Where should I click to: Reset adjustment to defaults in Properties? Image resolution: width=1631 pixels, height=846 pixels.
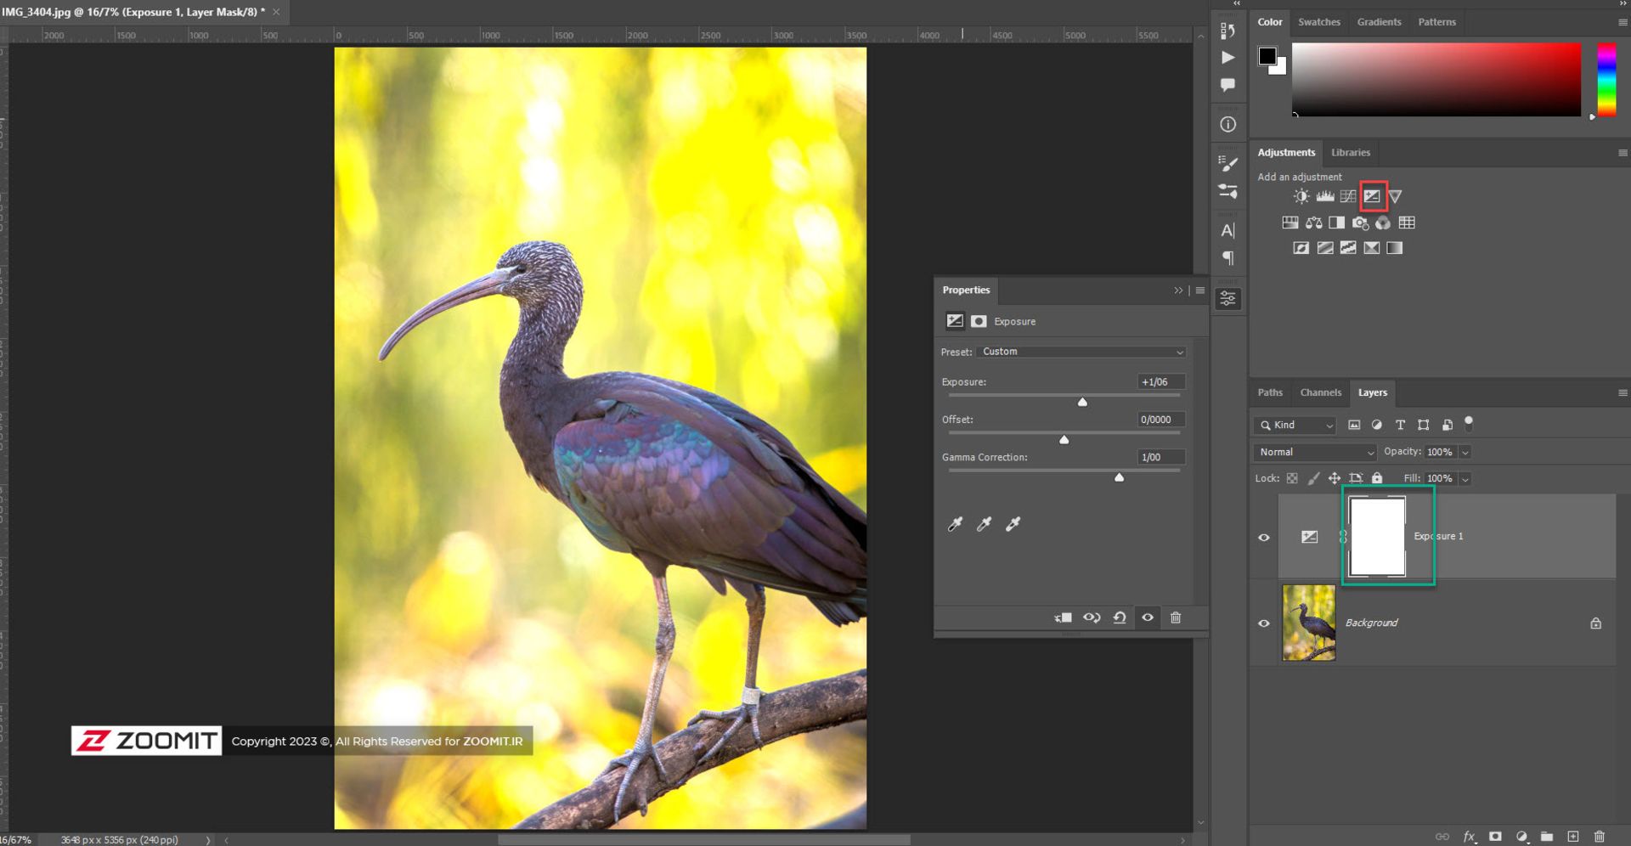click(x=1120, y=618)
